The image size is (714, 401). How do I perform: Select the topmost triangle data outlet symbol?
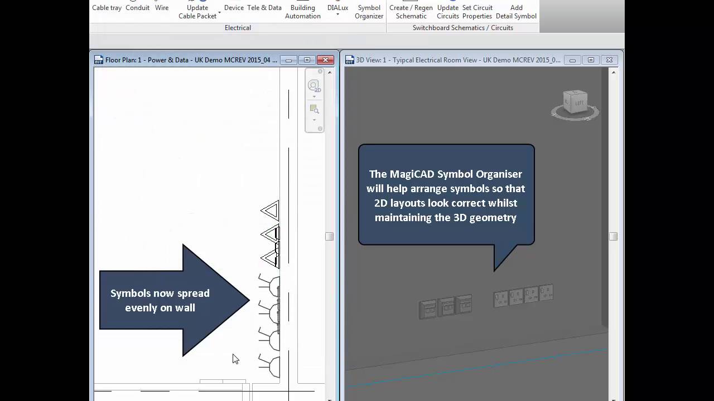point(270,211)
